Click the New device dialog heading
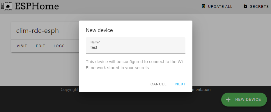The width and height of the screenshot is (271, 112). point(99,30)
